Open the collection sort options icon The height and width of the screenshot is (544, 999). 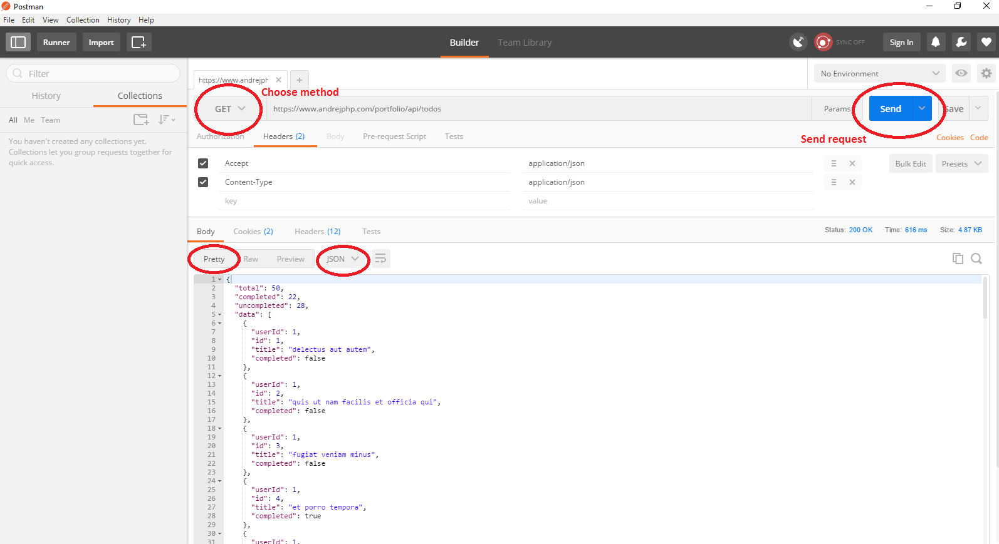click(x=166, y=120)
